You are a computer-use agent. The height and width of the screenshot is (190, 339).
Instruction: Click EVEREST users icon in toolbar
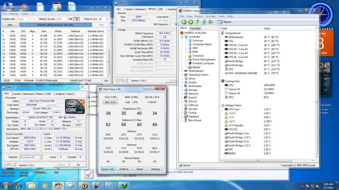tap(210, 22)
